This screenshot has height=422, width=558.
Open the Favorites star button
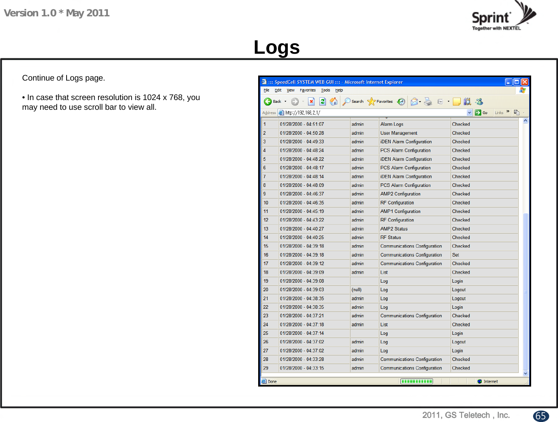tap(380, 102)
